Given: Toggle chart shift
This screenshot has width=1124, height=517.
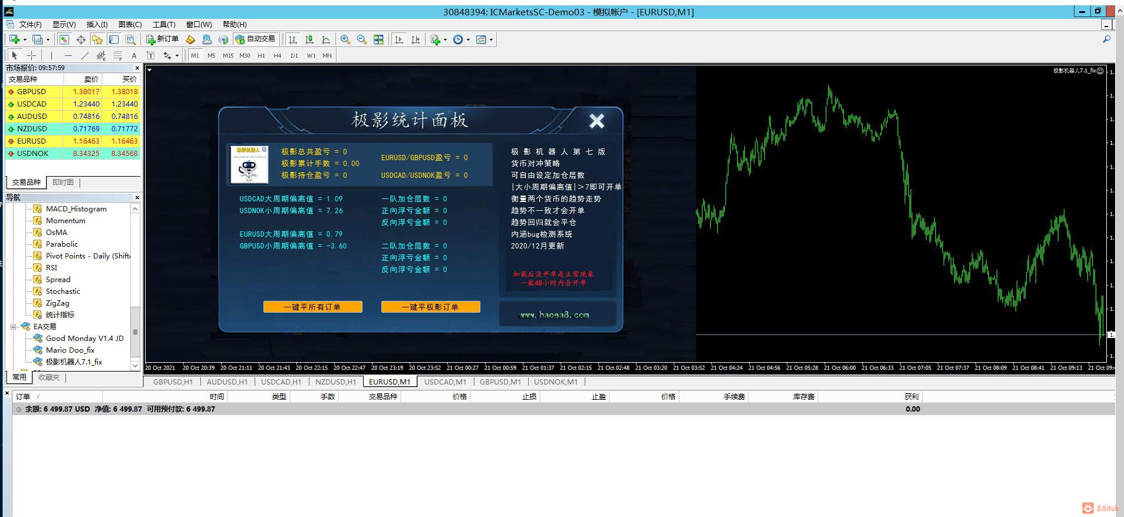Looking at the screenshot, I should (416, 39).
